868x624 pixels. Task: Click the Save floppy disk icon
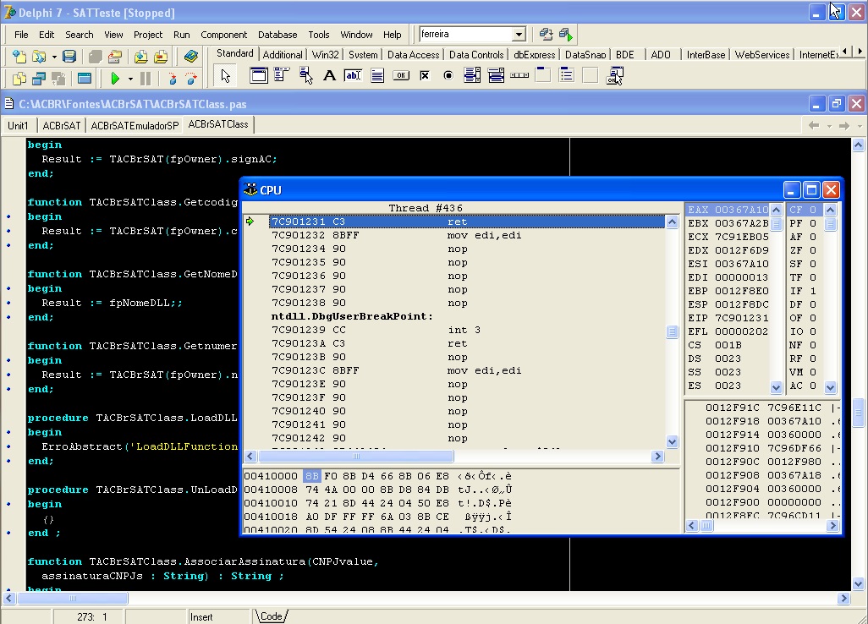pyautogui.click(x=69, y=57)
